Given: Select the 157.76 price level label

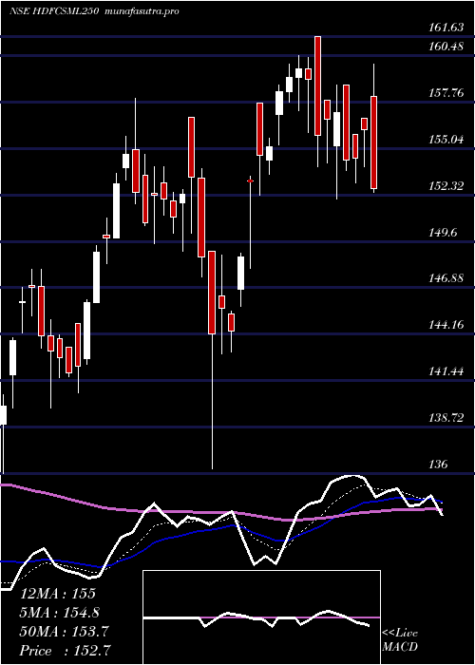Looking at the screenshot, I should click(446, 93).
